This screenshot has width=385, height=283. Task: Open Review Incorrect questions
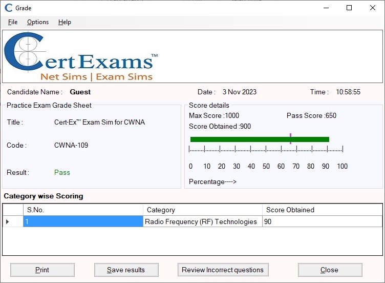tap(223, 270)
